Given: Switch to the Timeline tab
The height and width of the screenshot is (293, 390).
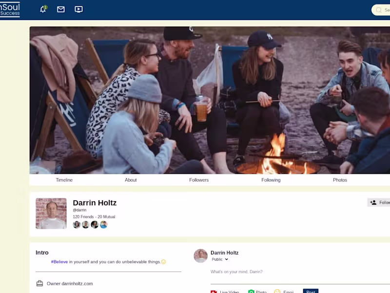Looking at the screenshot, I should (64, 180).
